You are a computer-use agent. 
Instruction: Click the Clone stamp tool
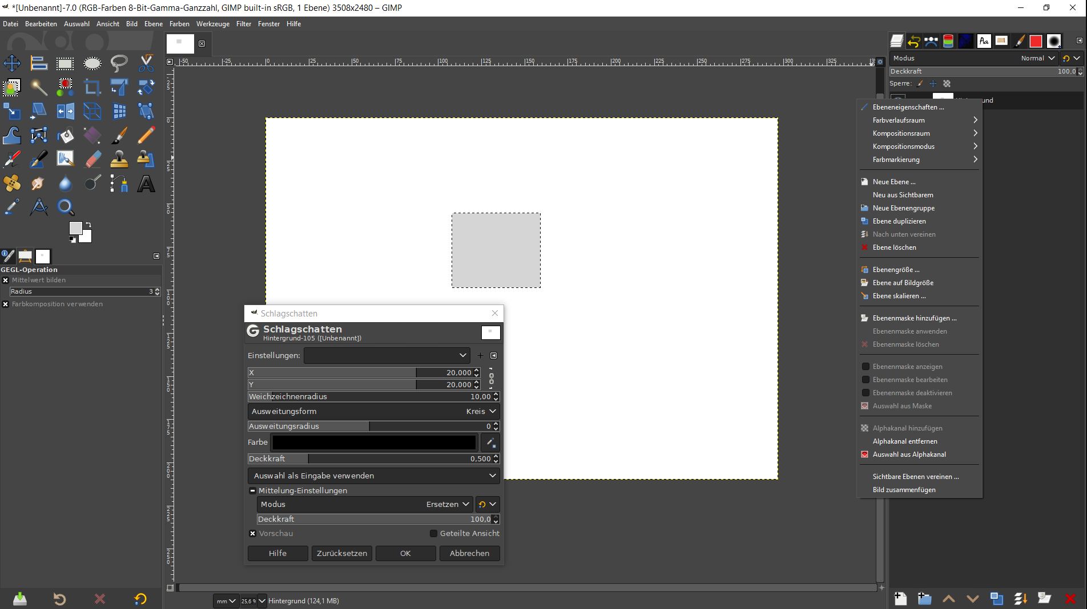click(119, 160)
